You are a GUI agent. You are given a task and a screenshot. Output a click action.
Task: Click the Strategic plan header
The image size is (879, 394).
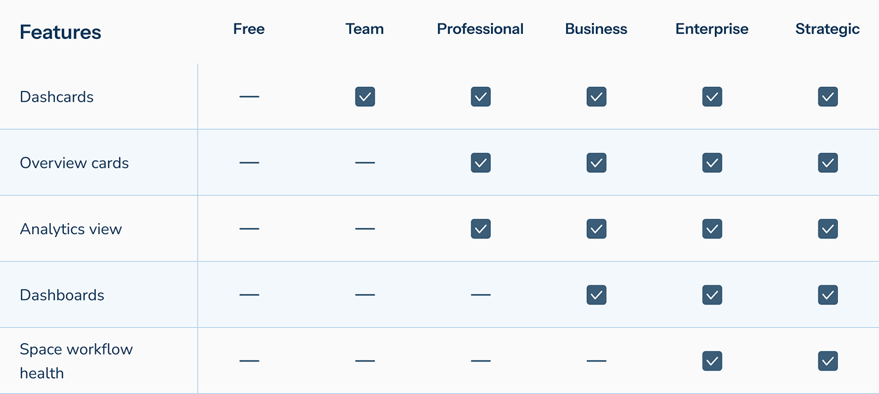pyautogui.click(x=828, y=29)
